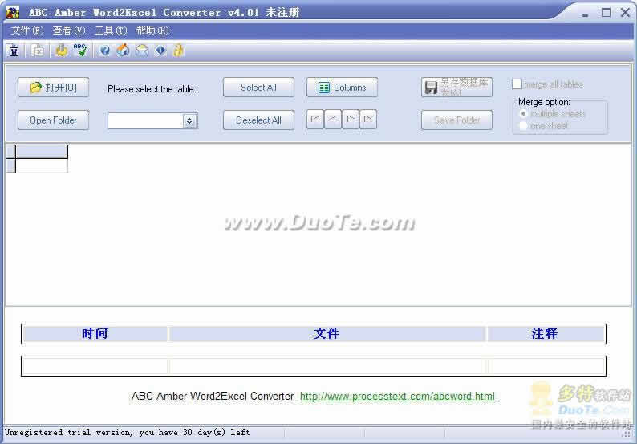Open the 查看(V) menu
This screenshot has width=637, height=444.
[x=69, y=31]
